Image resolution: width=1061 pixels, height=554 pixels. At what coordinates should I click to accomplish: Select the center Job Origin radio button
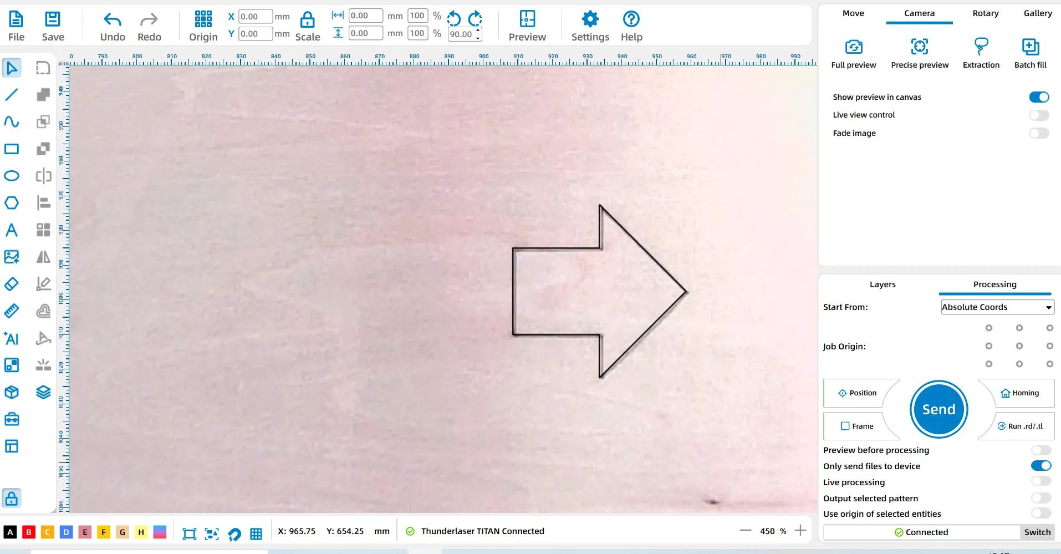(x=1019, y=346)
